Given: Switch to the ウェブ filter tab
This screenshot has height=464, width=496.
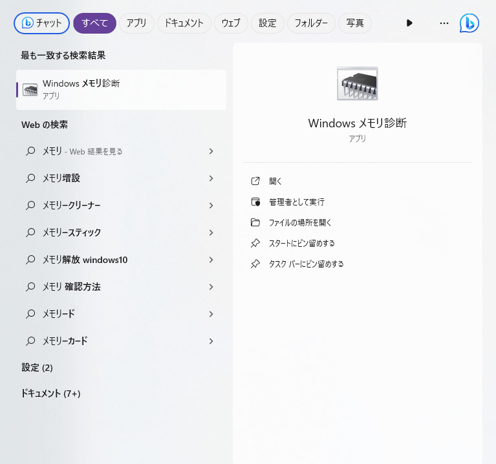Looking at the screenshot, I should (x=231, y=23).
